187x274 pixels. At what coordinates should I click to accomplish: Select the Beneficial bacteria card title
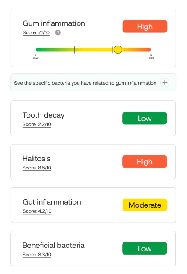coord(54,245)
